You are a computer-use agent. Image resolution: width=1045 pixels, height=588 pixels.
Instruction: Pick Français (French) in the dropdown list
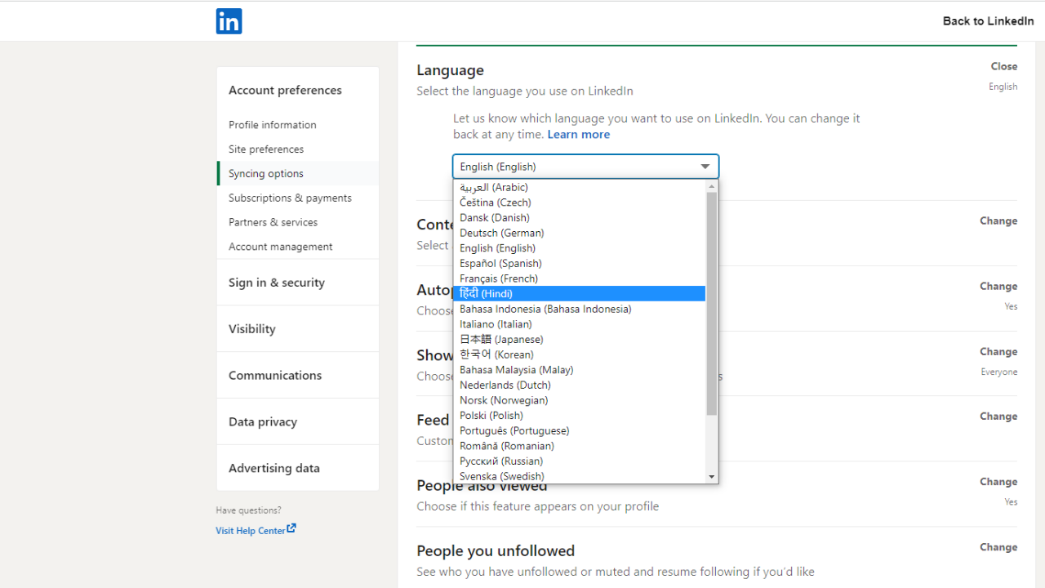[x=579, y=278]
